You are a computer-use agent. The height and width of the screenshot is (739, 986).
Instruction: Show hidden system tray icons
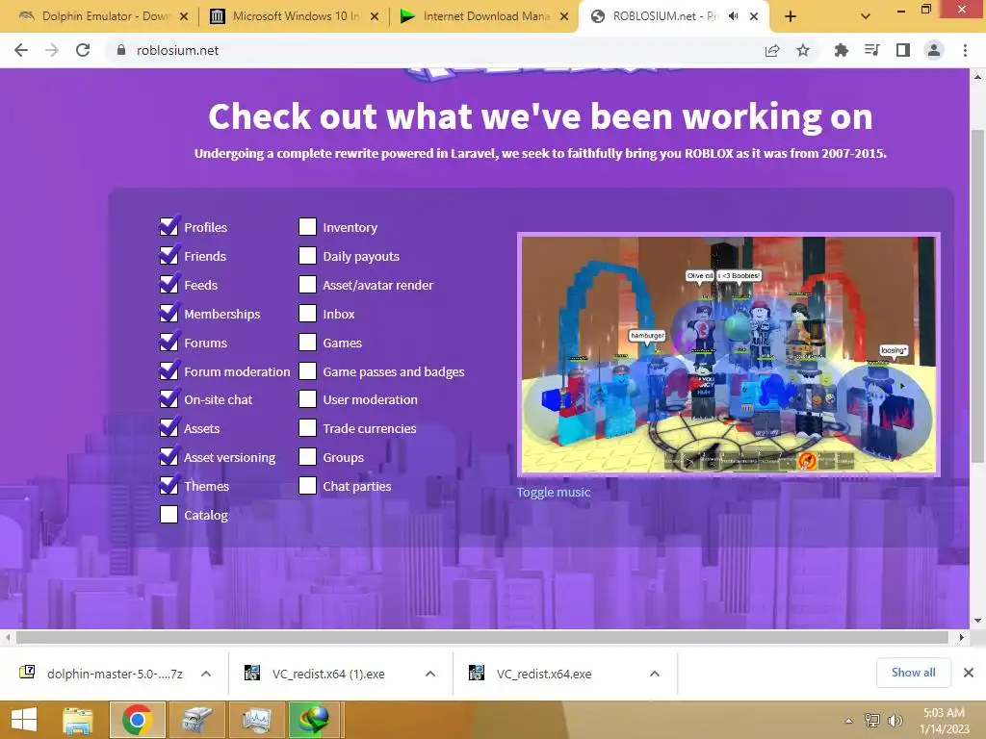coord(849,721)
